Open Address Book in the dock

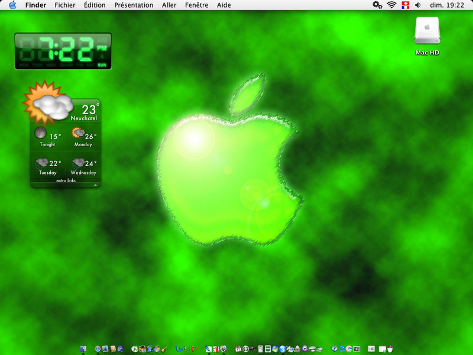(x=113, y=349)
